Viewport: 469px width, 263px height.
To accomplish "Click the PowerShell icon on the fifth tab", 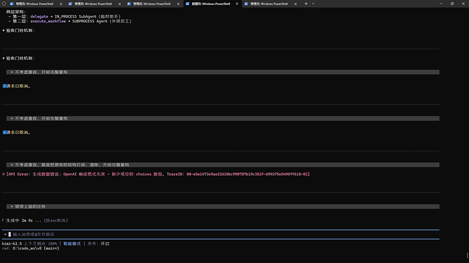I will coord(246,4).
